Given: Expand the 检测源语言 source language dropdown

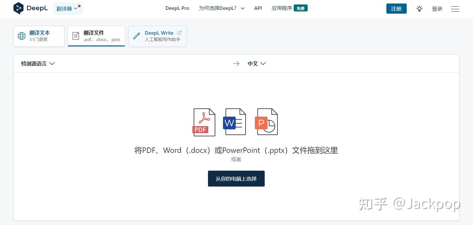Looking at the screenshot, I should pos(38,64).
